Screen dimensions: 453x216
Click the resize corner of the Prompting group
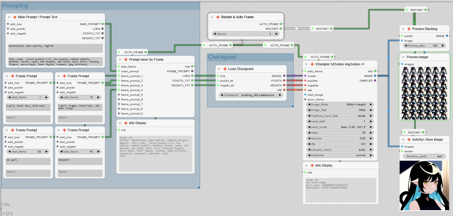[x=198, y=187]
